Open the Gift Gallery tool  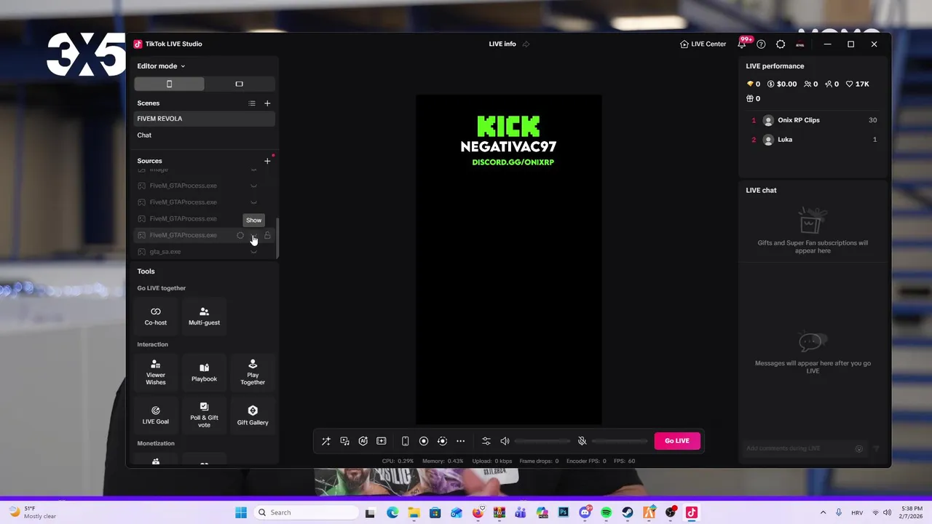253,415
